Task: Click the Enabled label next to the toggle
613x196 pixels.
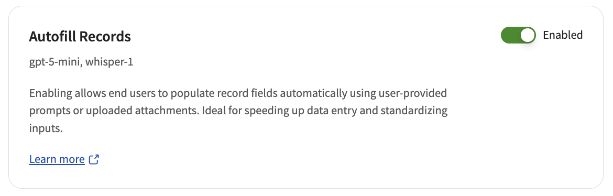Action: tap(563, 35)
